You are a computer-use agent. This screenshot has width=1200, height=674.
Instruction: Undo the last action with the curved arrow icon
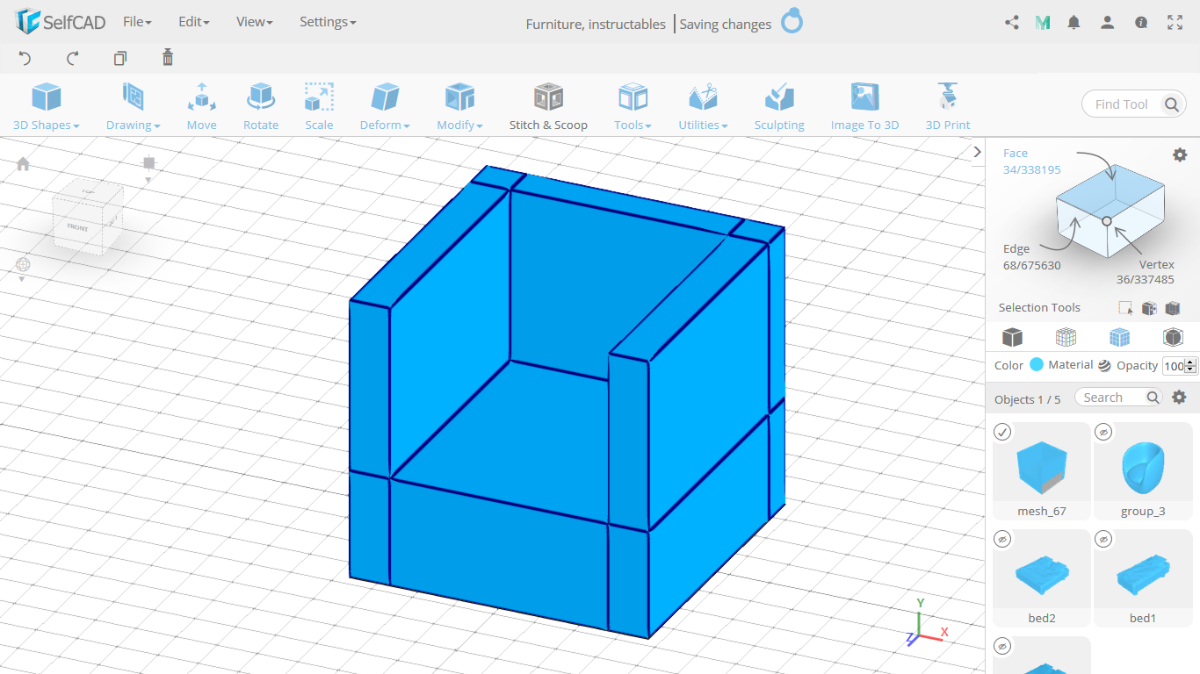[25, 58]
